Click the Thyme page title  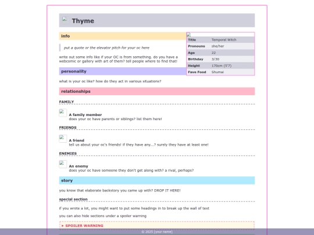(x=83, y=21)
